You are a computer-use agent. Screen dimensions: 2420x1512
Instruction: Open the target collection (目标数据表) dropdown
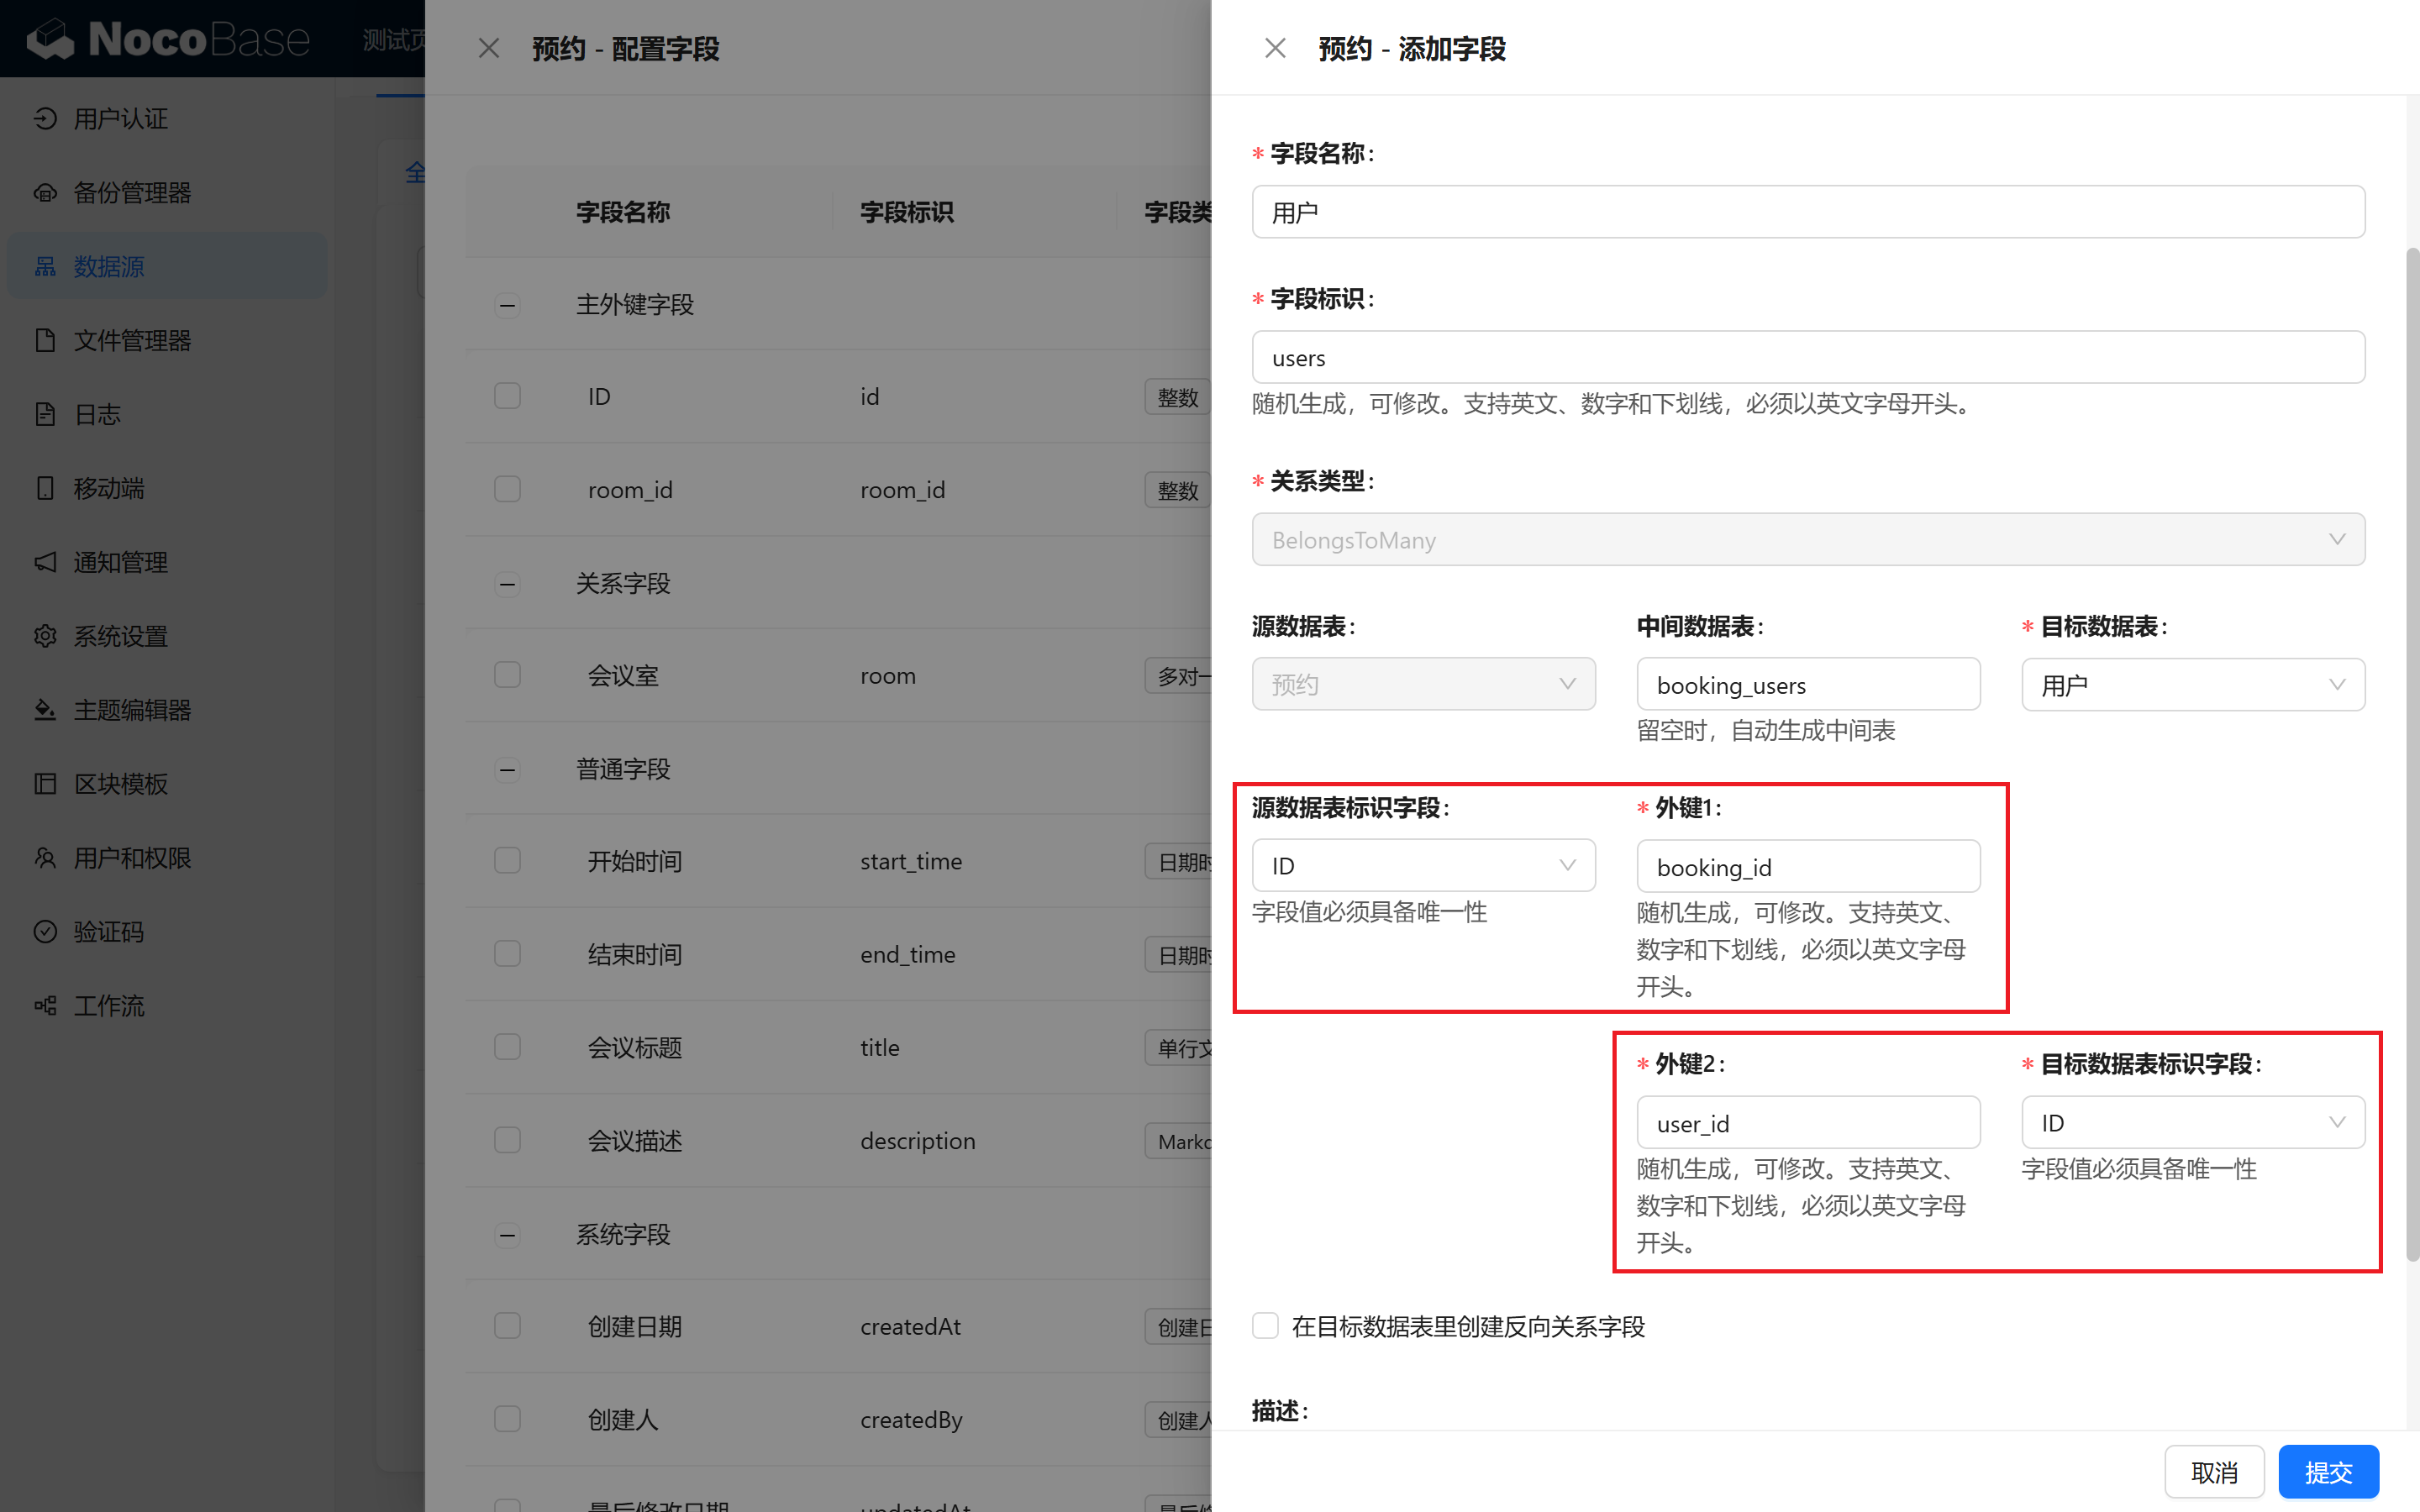2192,685
